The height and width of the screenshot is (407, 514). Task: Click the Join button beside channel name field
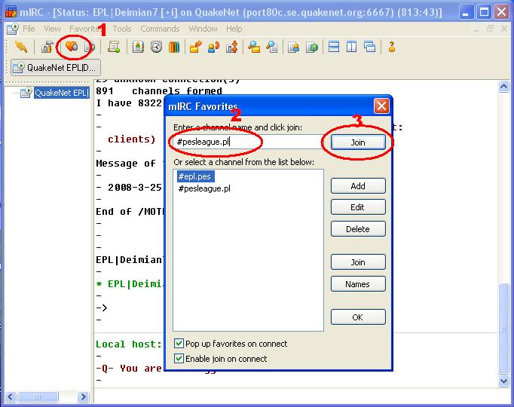click(x=358, y=142)
